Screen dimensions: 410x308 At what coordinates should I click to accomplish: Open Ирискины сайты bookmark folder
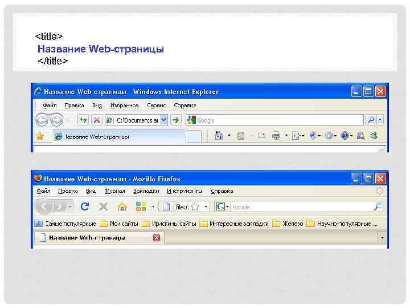click(x=169, y=224)
